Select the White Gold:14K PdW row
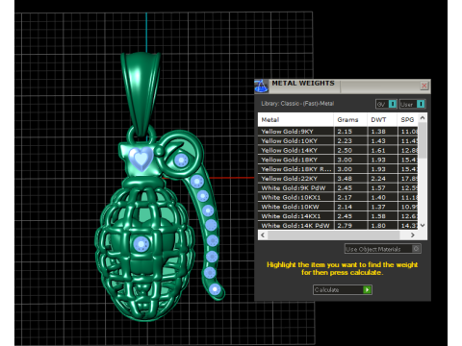Image resolution: width=462 pixels, height=346 pixels. (338, 226)
